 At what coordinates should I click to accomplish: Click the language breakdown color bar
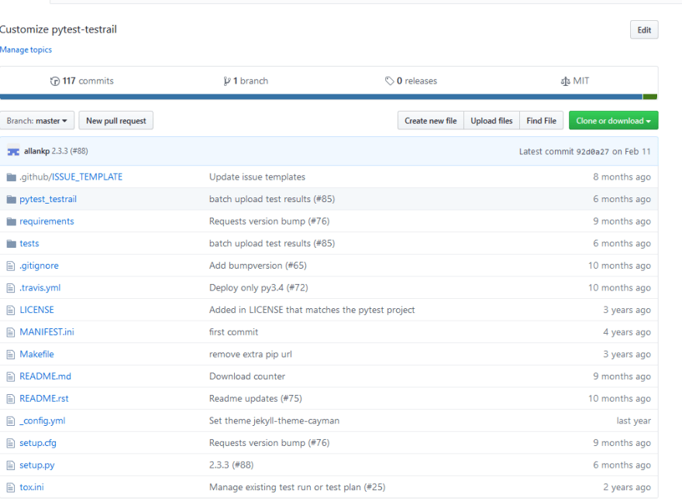point(329,97)
